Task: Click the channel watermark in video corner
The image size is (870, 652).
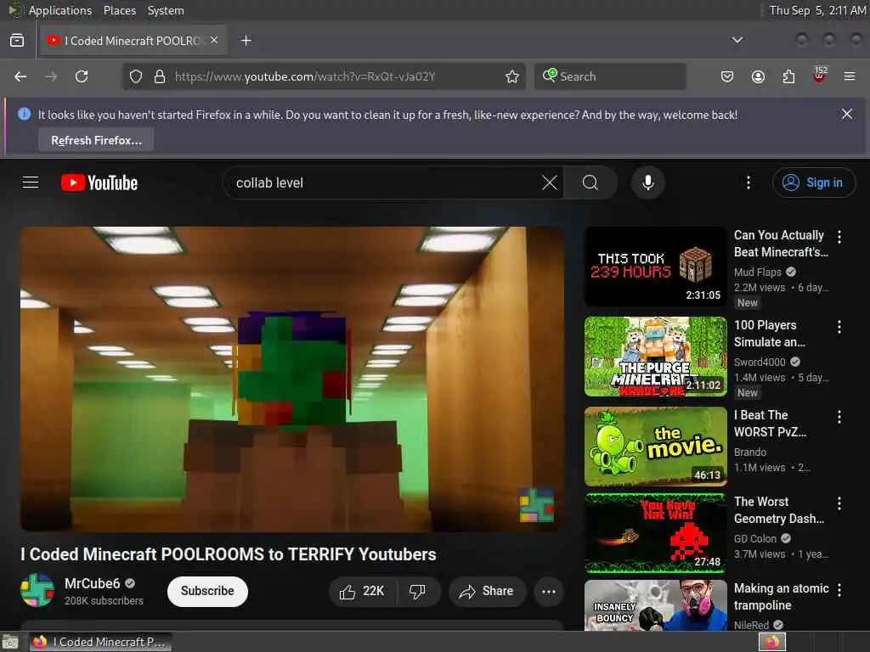Action: (536, 505)
